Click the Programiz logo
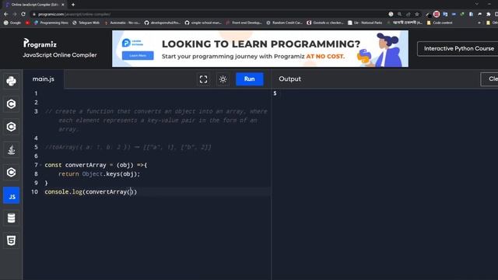Viewport: 498px width, 280px height. point(40,44)
